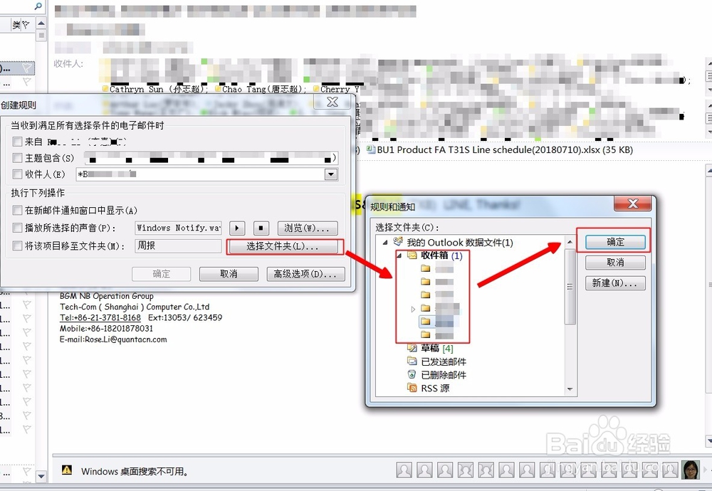This screenshot has width=712, height=491.
Task: Enable the 主题包含(S) condition checkbox
Action: [x=18, y=157]
